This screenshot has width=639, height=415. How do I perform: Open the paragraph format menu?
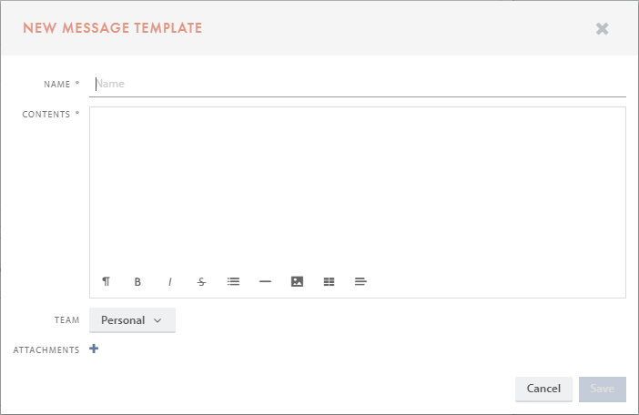pos(106,281)
